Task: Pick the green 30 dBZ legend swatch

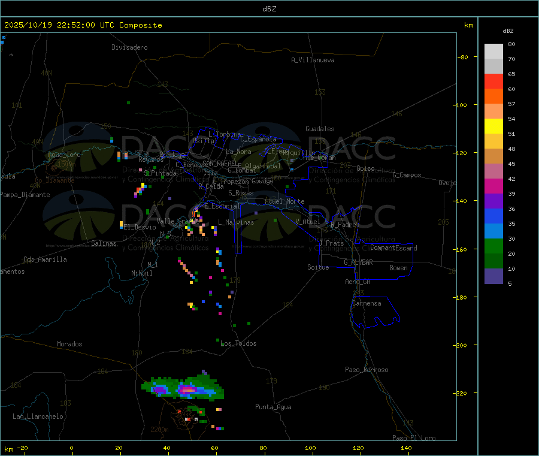Action: pos(493,246)
